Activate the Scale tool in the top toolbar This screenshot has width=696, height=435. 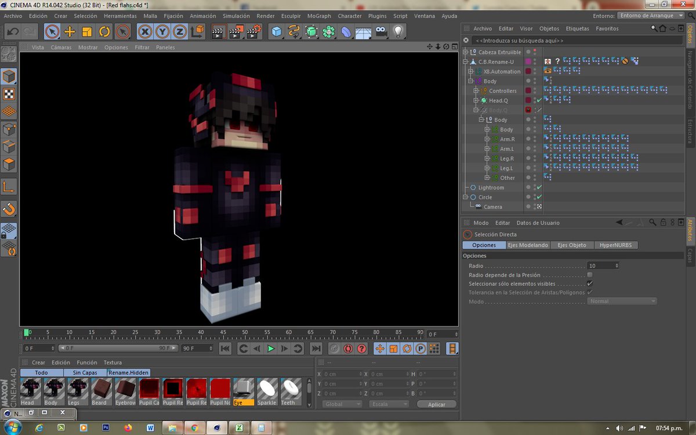point(87,31)
